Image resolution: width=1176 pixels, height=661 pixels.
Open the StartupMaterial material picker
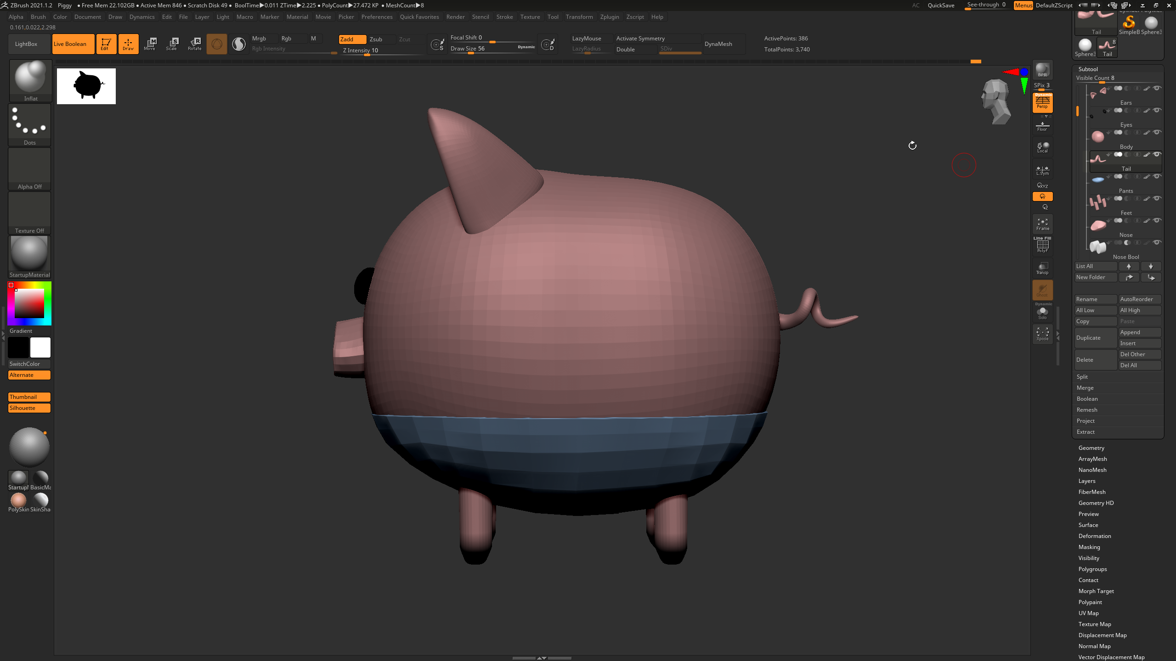29,257
